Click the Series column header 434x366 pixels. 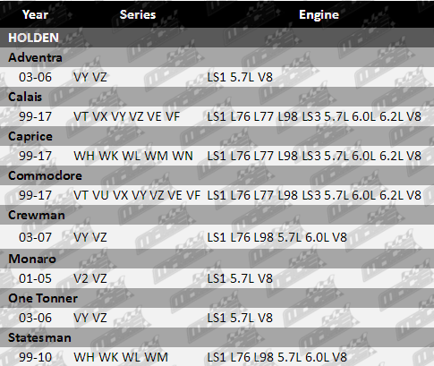point(138,14)
